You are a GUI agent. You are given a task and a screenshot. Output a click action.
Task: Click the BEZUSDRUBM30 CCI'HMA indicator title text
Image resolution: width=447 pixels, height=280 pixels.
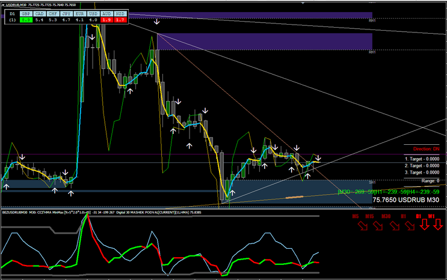[102, 212]
